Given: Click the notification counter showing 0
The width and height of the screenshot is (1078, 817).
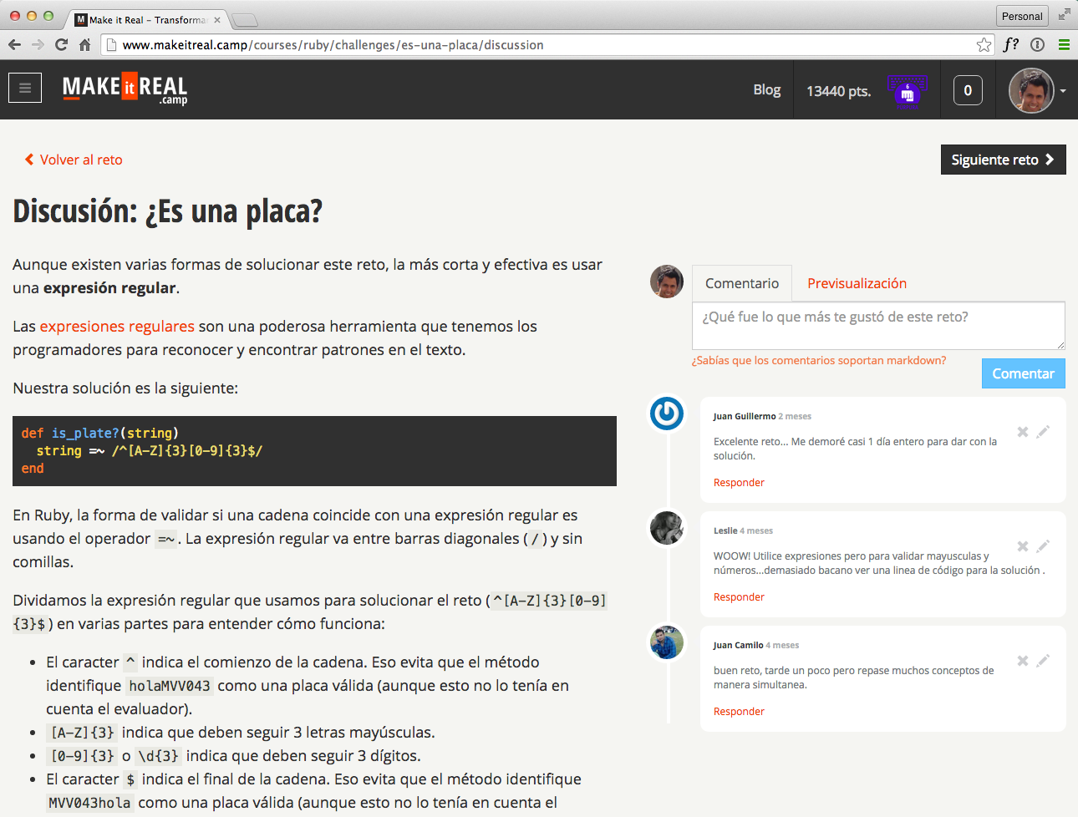Looking at the screenshot, I should coord(968,90).
